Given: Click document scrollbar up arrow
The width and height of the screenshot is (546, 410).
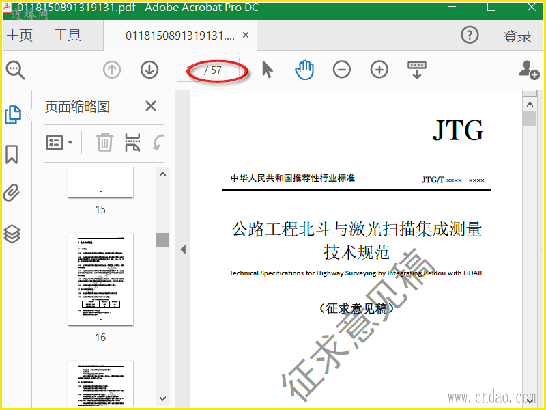Looking at the screenshot, I should pyautogui.click(x=530, y=105).
